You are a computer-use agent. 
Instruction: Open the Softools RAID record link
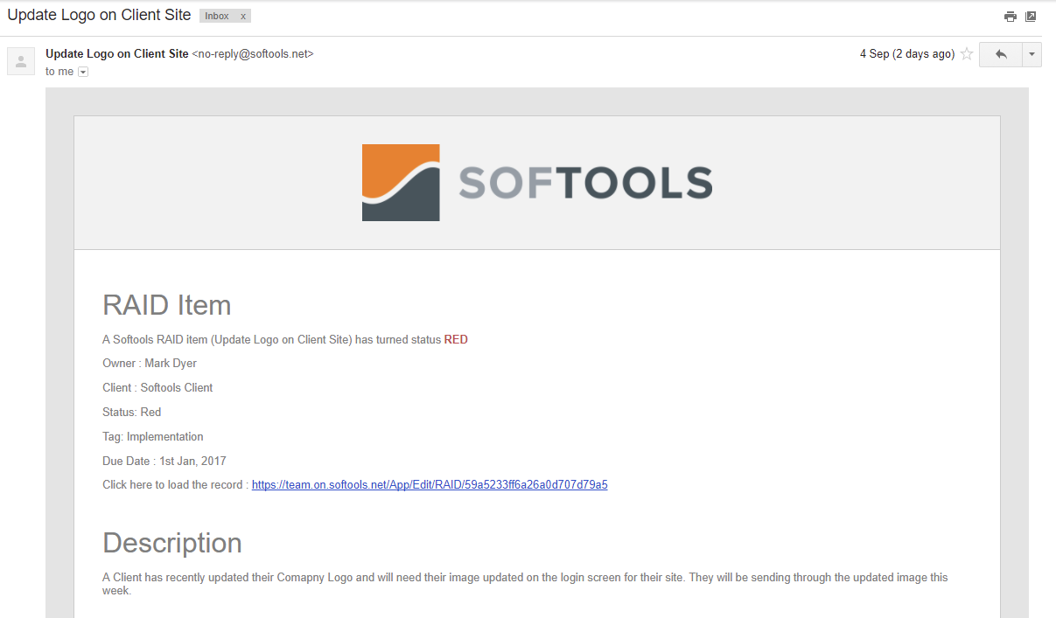click(x=430, y=485)
